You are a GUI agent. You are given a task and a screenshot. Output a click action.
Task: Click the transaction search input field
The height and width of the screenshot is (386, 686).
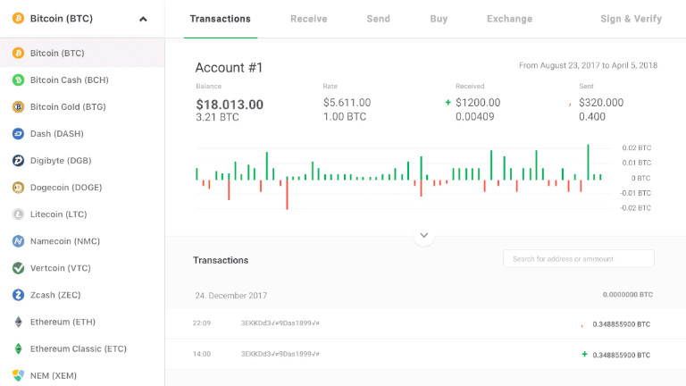pos(579,258)
